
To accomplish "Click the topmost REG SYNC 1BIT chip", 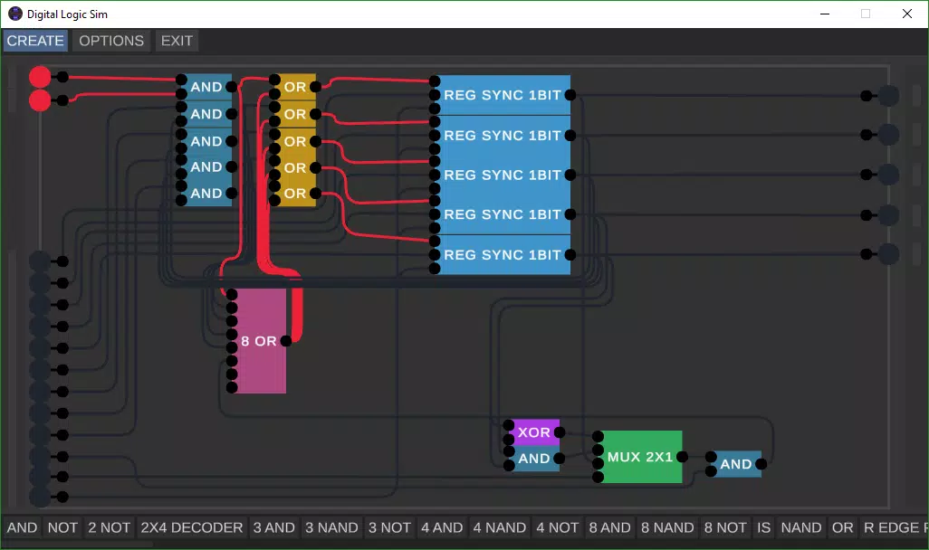I will tap(502, 95).
